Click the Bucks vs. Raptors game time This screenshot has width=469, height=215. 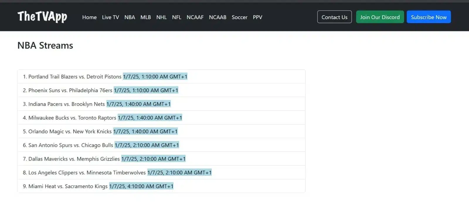pos(150,118)
